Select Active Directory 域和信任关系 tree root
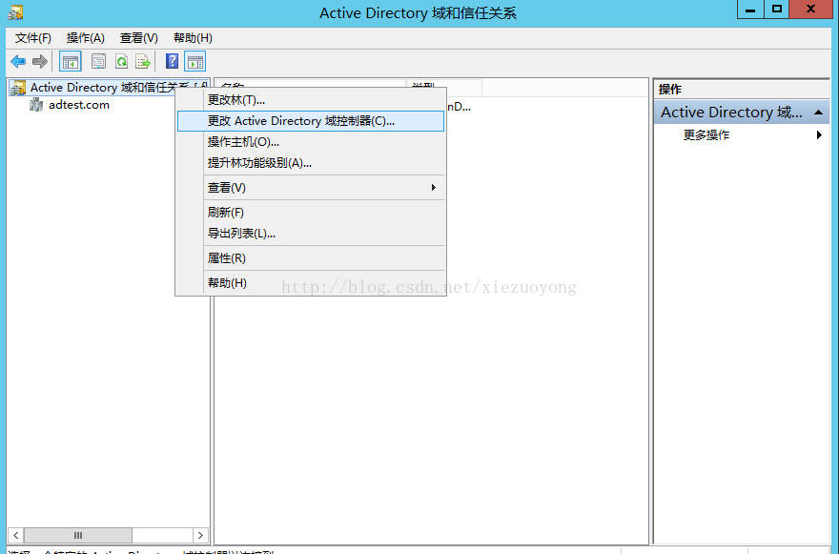Screen dimensions: 839x554 pos(110,88)
